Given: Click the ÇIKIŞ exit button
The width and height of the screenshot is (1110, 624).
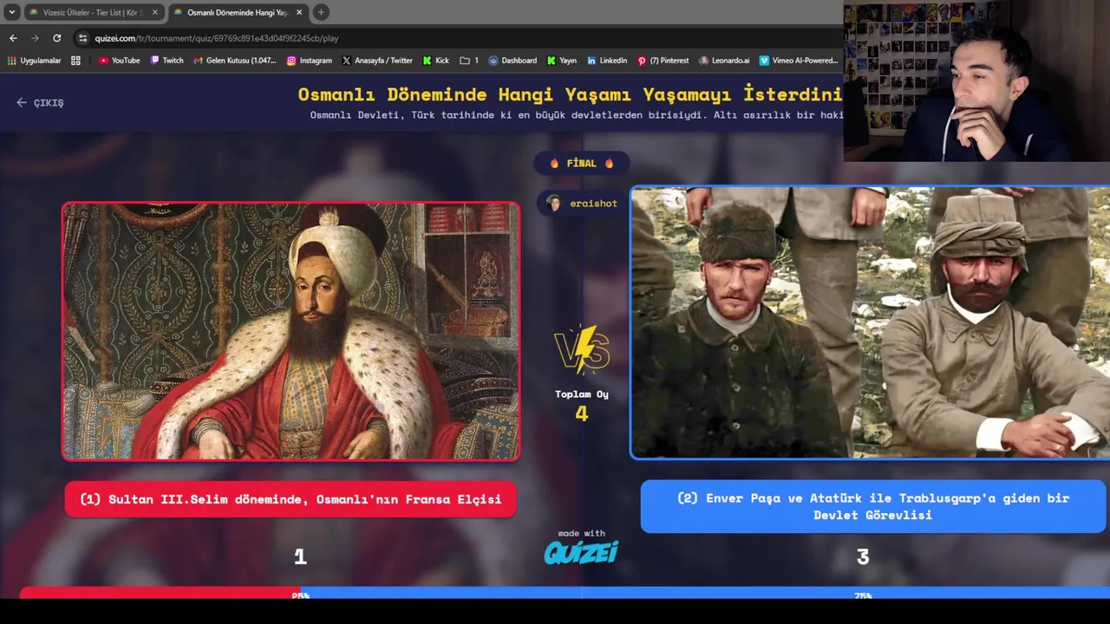Looking at the screenshot, I should pyautogui.click(x=40, y=102).
